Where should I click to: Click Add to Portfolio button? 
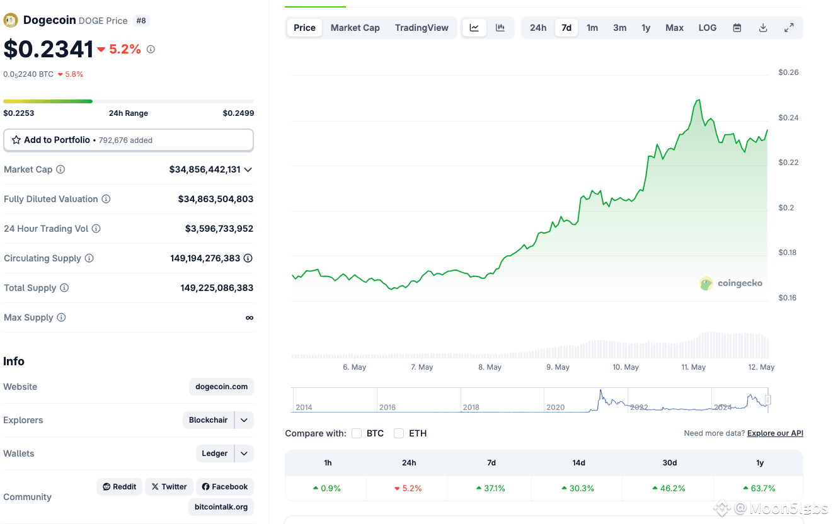pos(129,140)
